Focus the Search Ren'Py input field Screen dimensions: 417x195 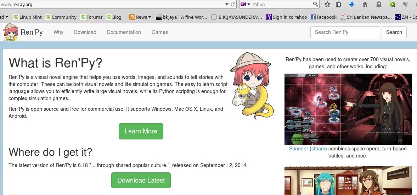[345, 32]
